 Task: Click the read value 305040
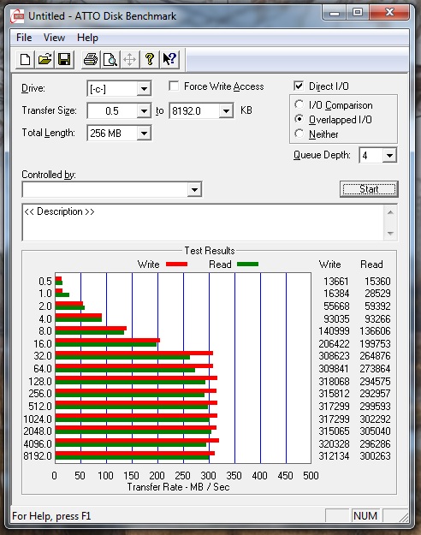375,431
